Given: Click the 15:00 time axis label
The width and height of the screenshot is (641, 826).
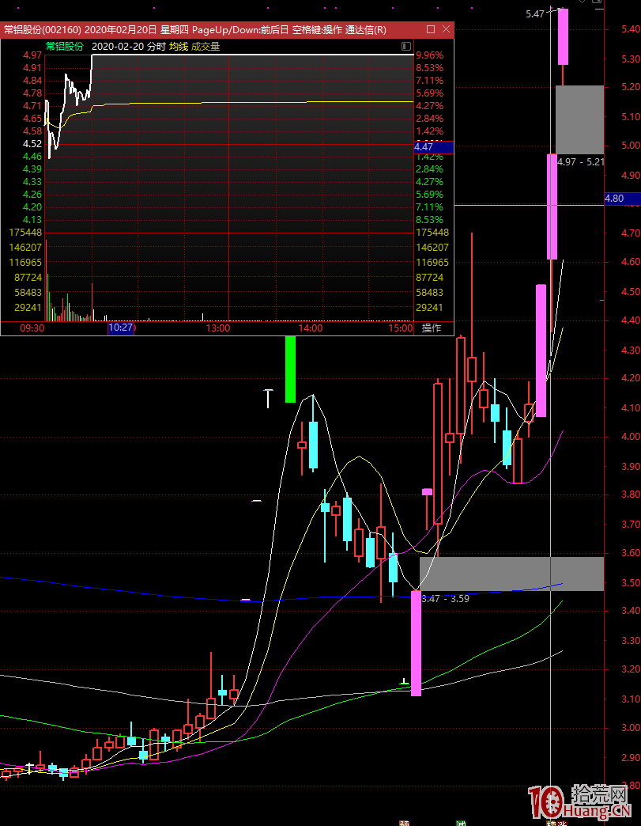Looking at the screenshot, I should pyautogui.click(x=401, y=328).
